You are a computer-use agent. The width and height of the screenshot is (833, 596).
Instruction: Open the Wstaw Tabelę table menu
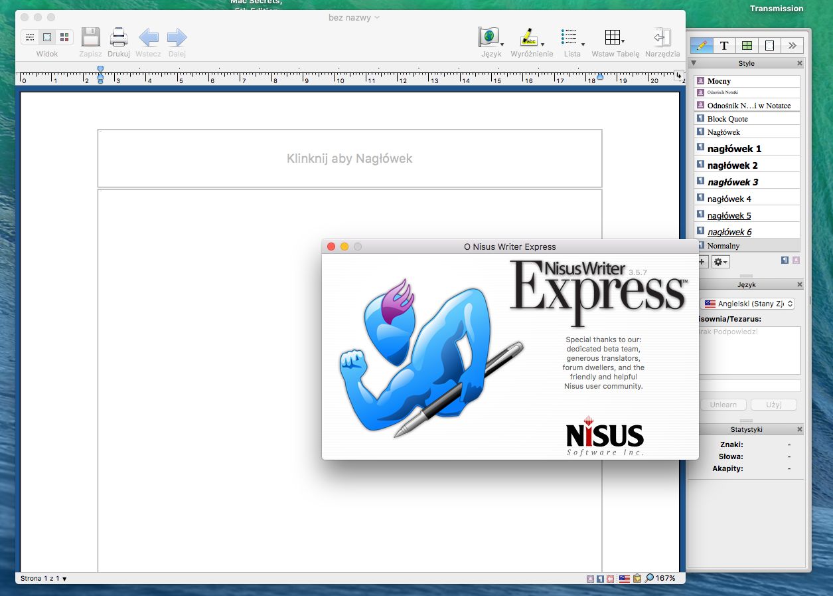(615, 37)
